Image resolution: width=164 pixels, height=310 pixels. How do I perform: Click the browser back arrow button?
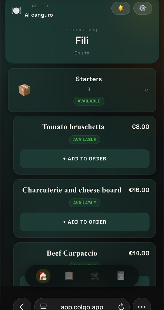(22, 307)
